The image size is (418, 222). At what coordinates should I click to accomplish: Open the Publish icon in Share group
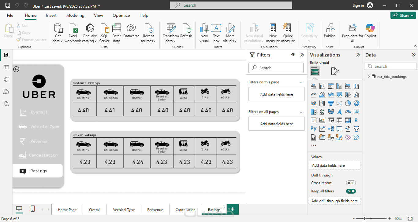point(330,28)
